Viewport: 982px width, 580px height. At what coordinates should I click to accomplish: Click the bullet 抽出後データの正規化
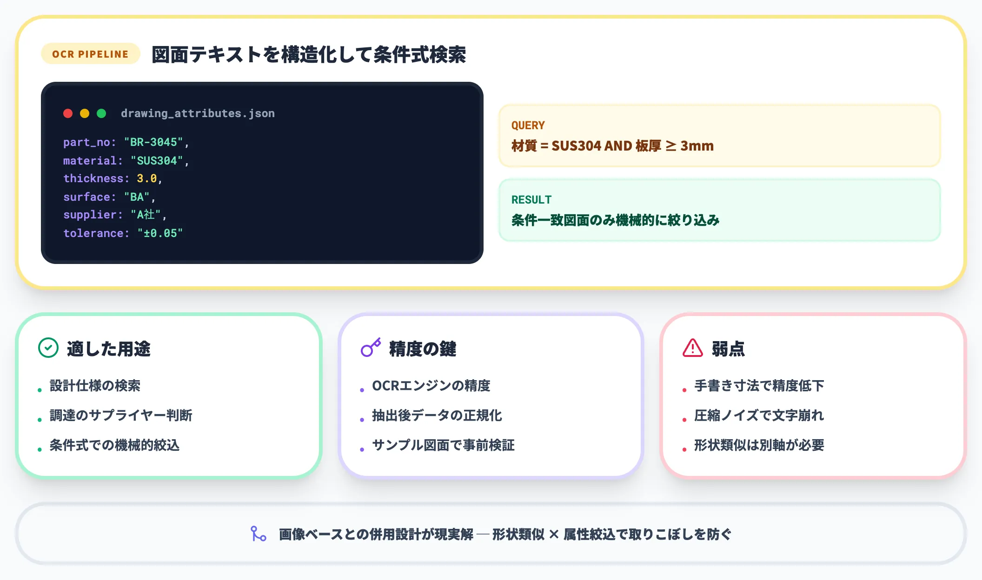pos(437,415)
